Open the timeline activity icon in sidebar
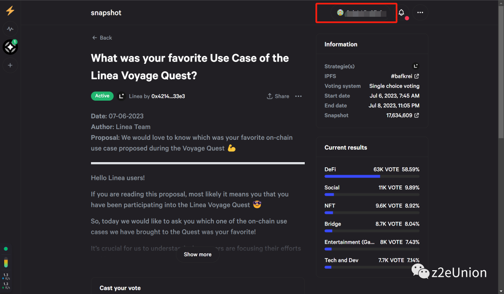This screenshot has width=504, height=294. click(x=10, y=29)
